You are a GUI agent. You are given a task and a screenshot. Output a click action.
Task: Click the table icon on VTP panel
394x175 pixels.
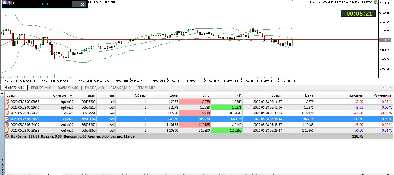[x=4, y=2]
